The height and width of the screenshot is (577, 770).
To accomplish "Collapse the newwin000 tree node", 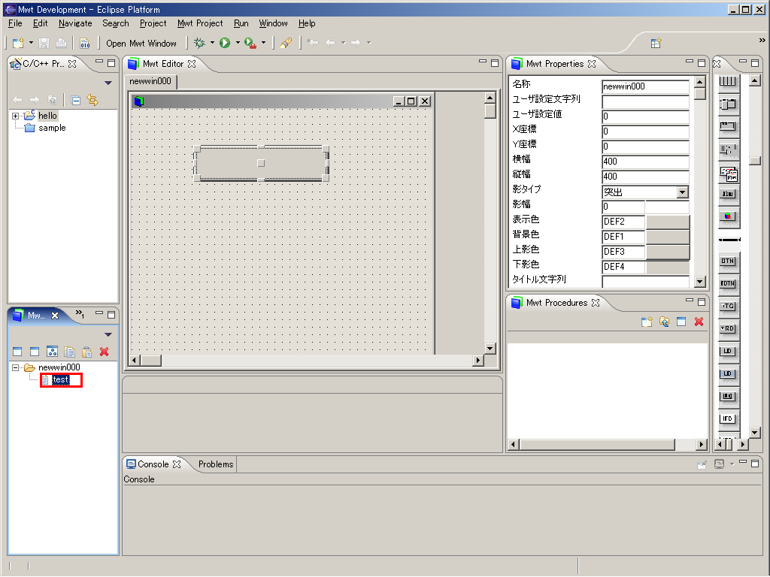I will [15, 367].
